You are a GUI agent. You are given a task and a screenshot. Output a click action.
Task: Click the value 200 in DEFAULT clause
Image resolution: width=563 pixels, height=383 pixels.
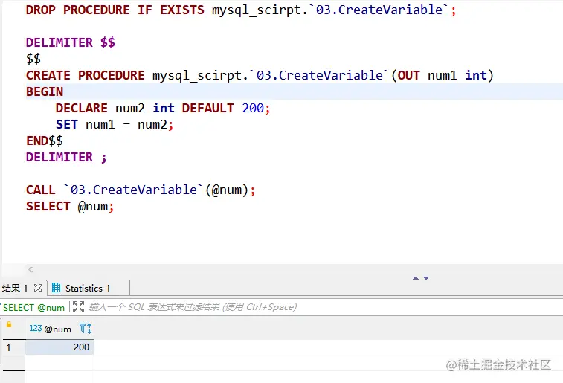[253, 108]
